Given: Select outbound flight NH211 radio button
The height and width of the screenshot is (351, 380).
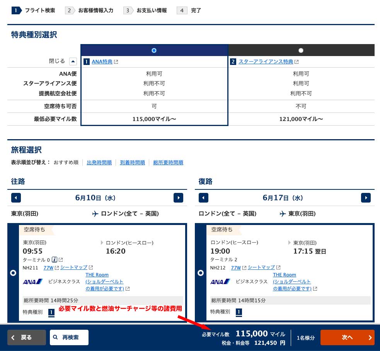Looking at the screenshot, I should click(x=13, y=273).
